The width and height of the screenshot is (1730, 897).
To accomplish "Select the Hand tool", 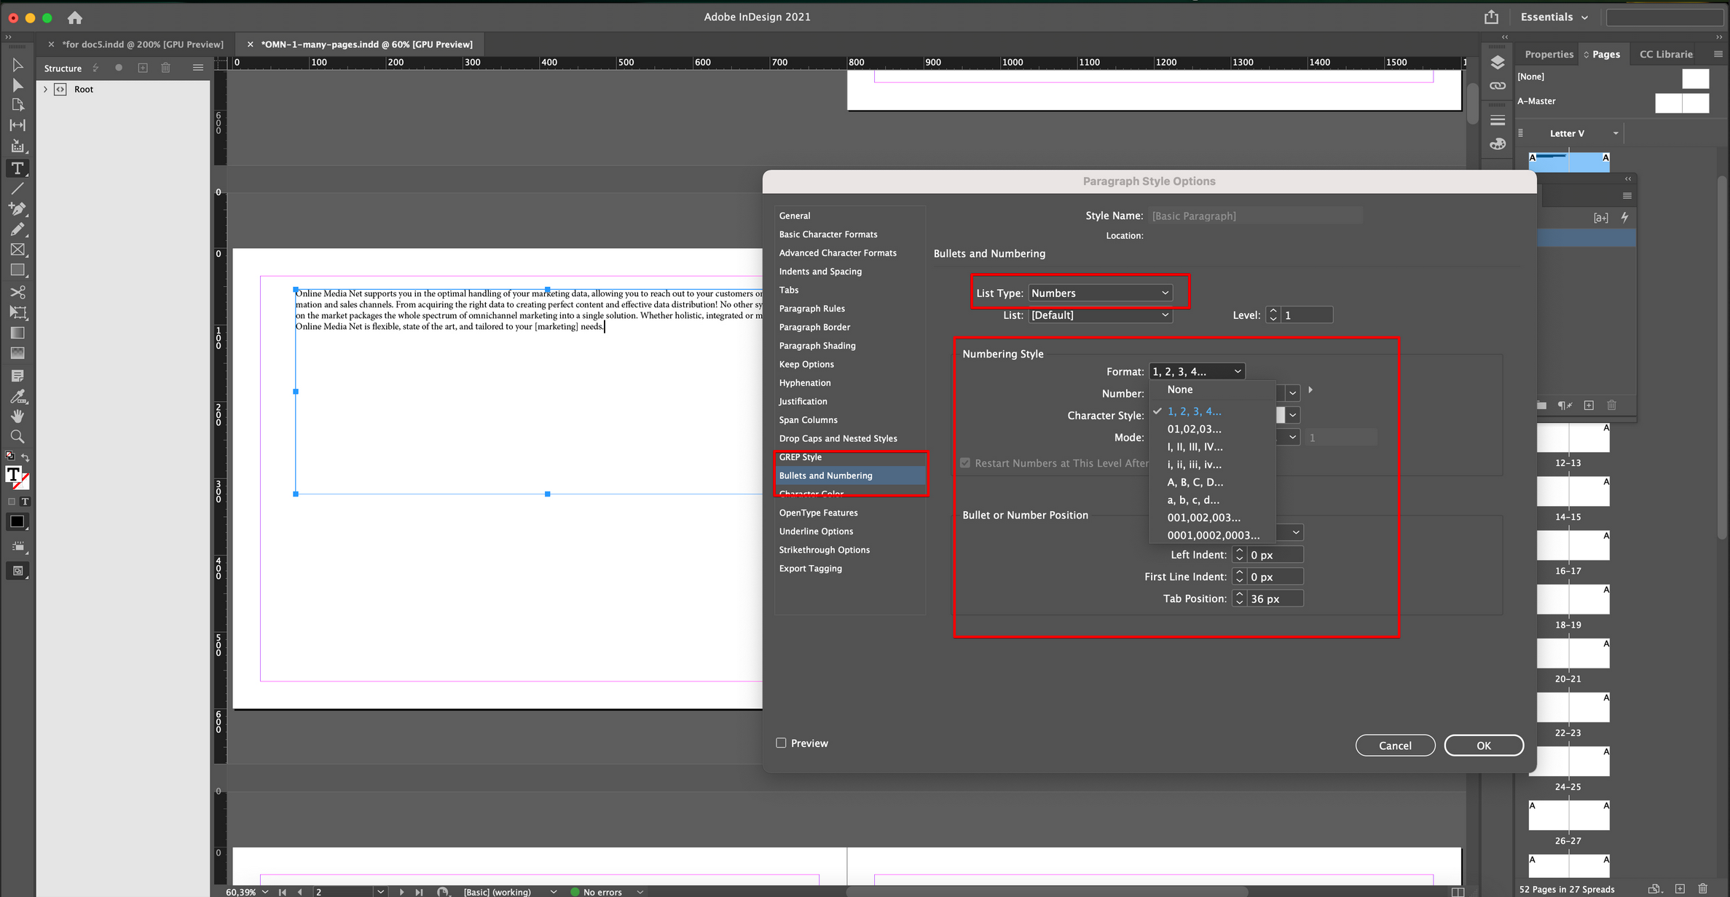I will click(x=18, y=416).
